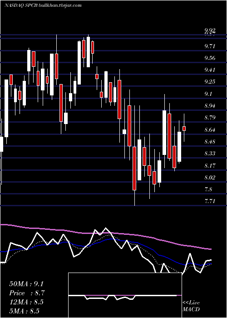Screen dimensions: 227x318
Task: Click the 12MA : 8.5 legend entry
Action: click(26, 302)
